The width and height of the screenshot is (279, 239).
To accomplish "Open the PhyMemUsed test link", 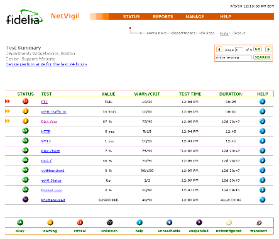I will [53, 200].
